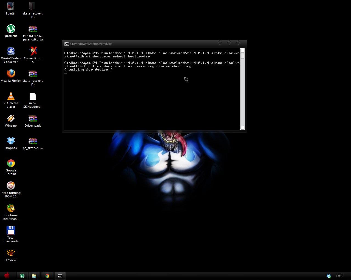
Task: Launch VLC media player
Action: (11, 100)
